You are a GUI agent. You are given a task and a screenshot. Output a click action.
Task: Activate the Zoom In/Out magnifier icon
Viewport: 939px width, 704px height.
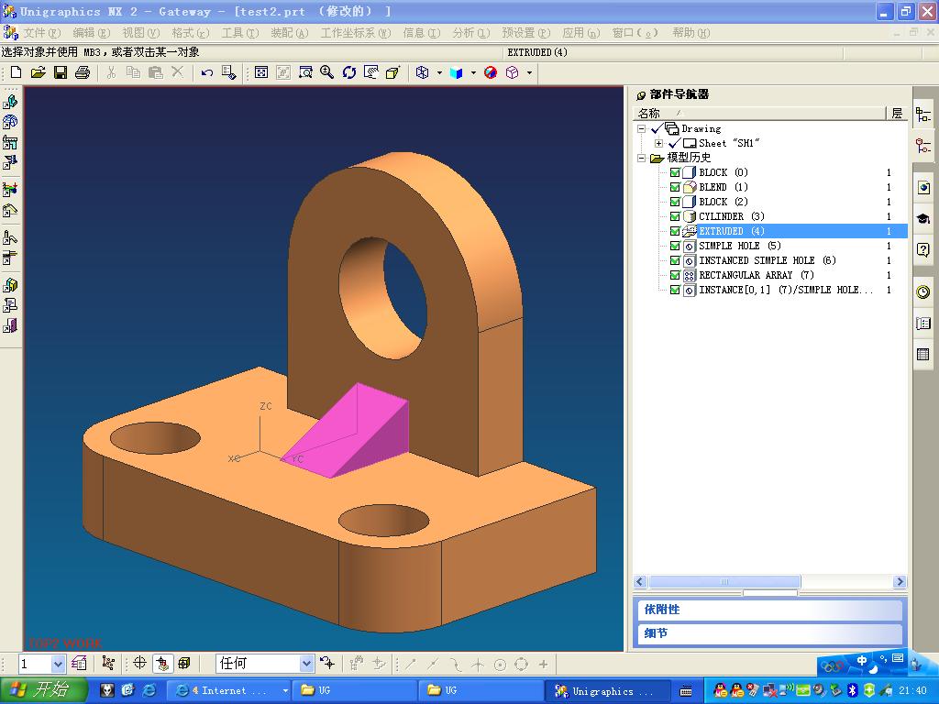pyautogui.click(x=327, y=72)
